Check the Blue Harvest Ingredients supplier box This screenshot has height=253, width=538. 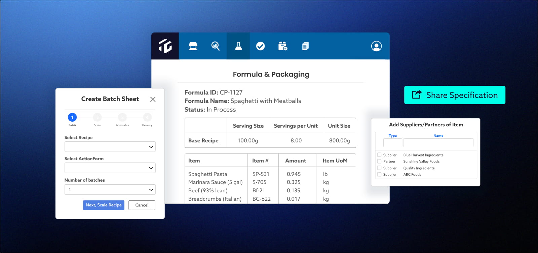(379, 155)
